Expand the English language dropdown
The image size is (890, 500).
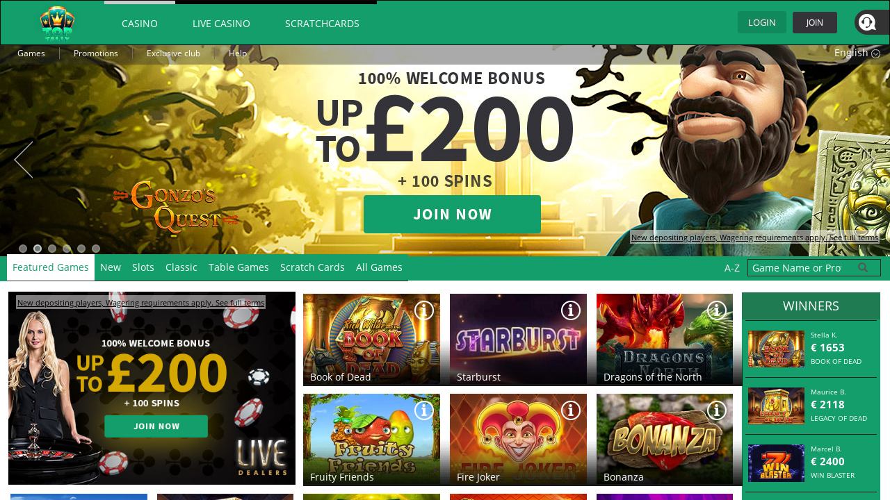[857, 53]
